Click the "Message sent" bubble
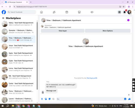The width and height of the screenshot is (135, 108). (x=51, y=91)
